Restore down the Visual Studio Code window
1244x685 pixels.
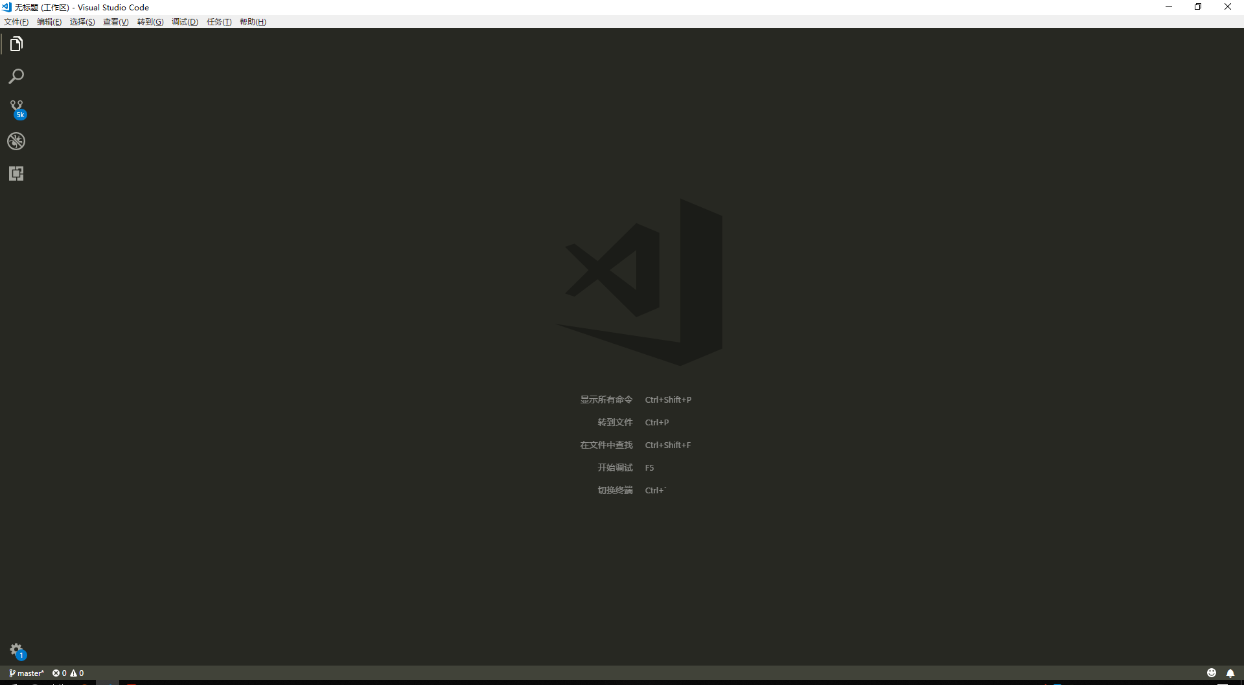pos(1198,7)
